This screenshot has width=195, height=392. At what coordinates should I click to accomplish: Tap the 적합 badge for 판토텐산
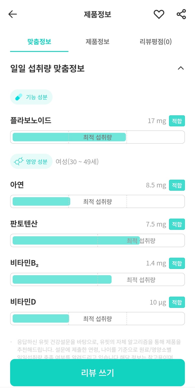[x=177, y=224]
